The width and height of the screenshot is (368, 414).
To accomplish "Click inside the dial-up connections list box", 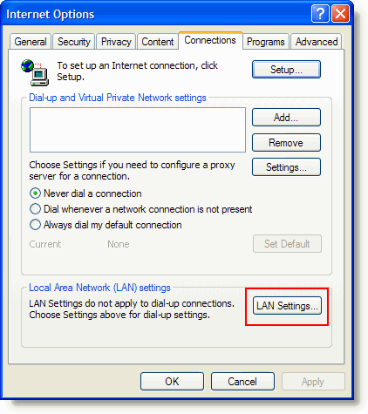I will tap(138, 130).
